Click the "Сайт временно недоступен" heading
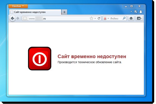Viewport: 156px width, 104px height. 92,56
